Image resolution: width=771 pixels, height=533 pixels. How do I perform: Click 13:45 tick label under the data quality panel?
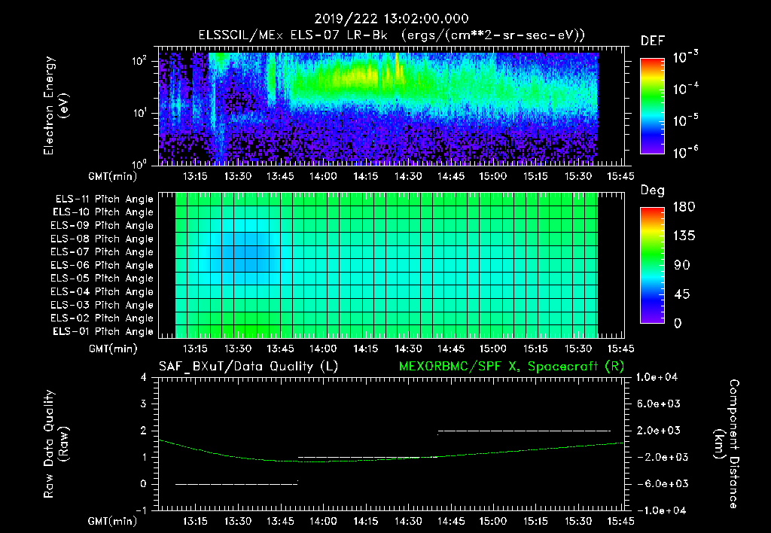pyautogui.click(x=280, y=521)
